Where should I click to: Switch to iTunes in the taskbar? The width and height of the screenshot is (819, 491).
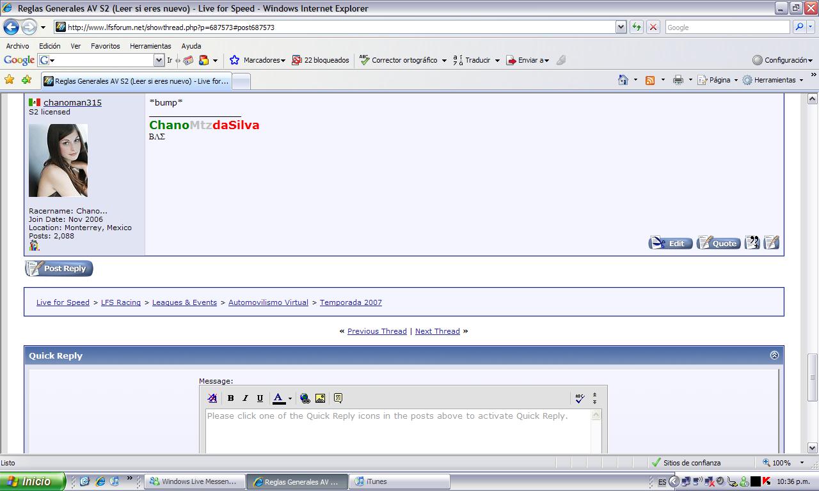click(401, 481)
